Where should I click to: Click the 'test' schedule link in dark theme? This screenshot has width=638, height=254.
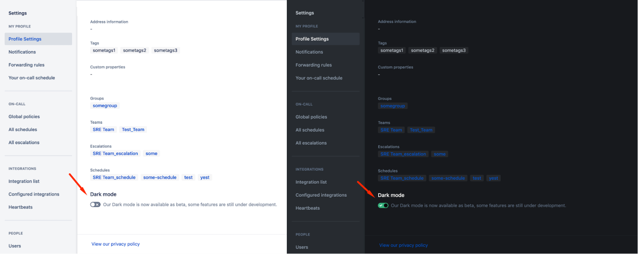pyautogui.click(x=477, y=178)
